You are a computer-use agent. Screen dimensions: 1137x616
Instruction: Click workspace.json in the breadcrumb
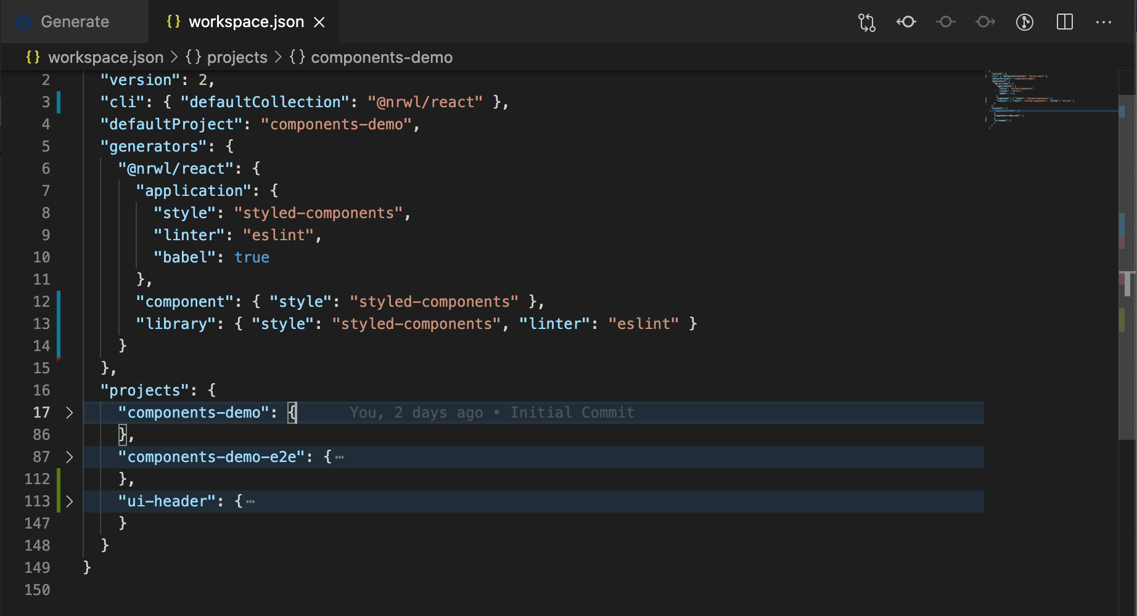pos(105,57)
